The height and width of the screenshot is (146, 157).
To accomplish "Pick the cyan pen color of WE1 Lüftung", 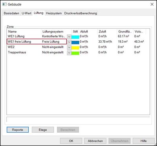I will pyautogui.click(x=75, y=37).
